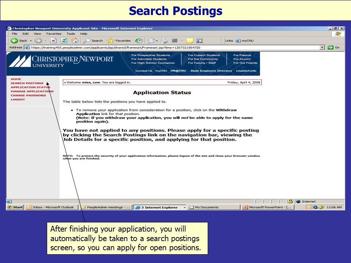The image size is (351, 263).
Task: Click the myCNU link in Links bar
Action: point(245,41)
